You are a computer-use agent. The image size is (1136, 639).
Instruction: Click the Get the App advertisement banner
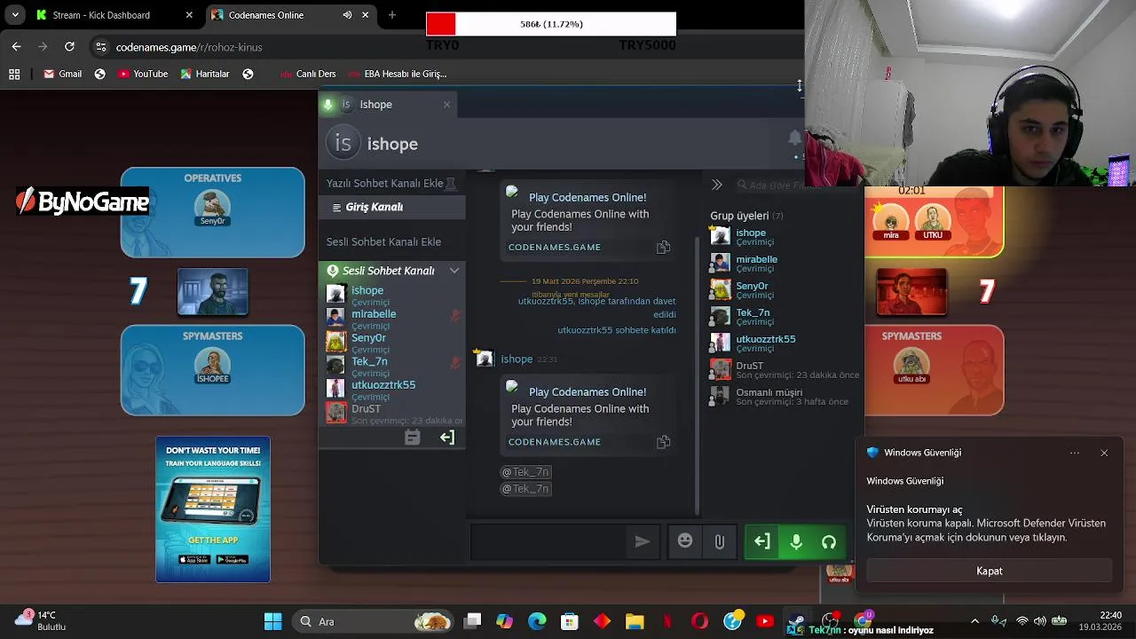pyautogui.click(x=213, y=509)
